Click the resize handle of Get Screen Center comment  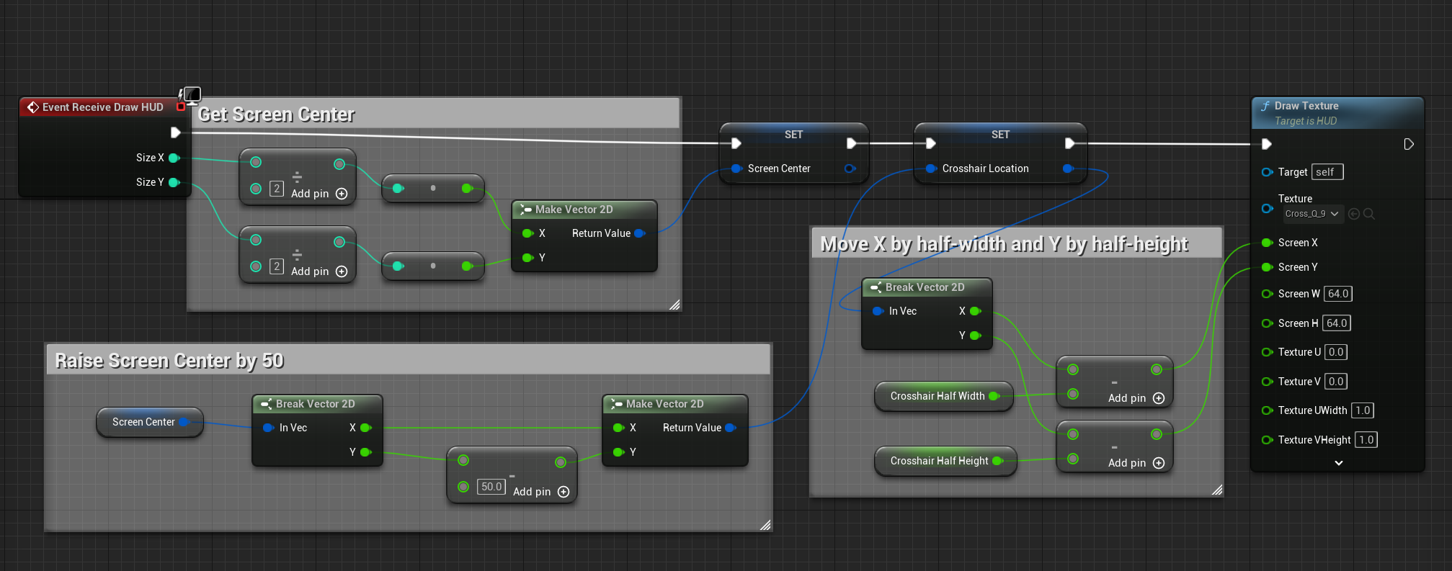674,305
